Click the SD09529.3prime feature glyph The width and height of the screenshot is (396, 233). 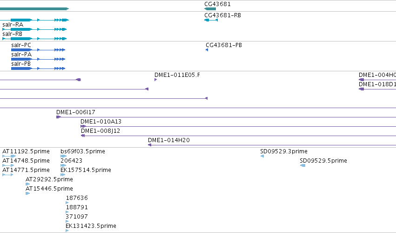pyautogui.click(x=262, y=156)
